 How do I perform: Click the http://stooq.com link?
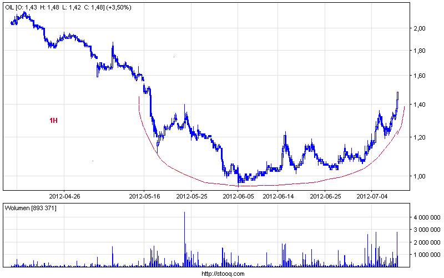click(x=223, y=274)
